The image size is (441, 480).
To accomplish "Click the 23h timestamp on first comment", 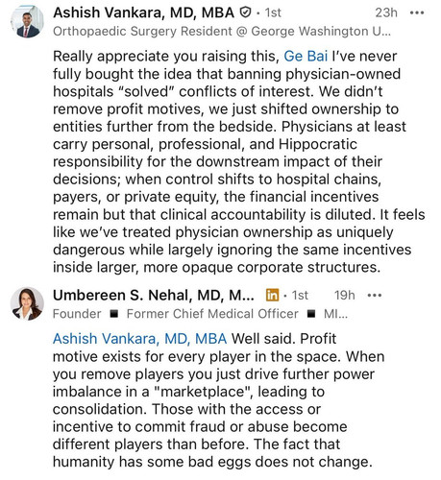I will [x=386, y=12].
